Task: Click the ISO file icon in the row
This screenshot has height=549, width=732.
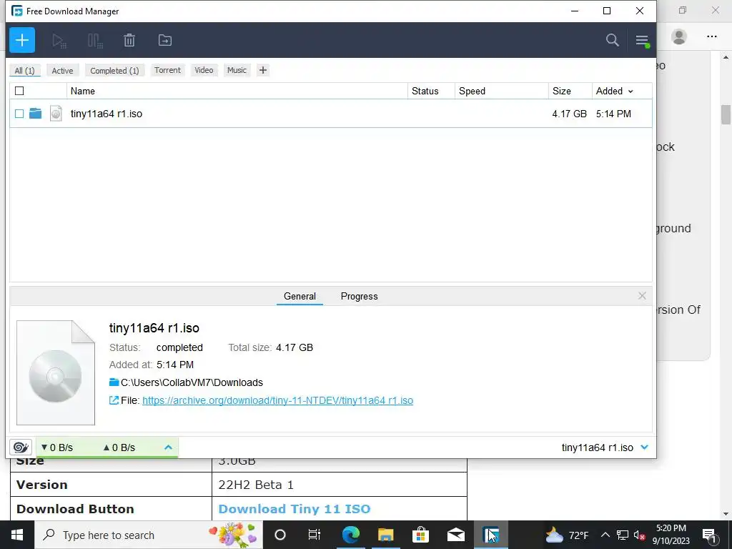Action: 56,114
